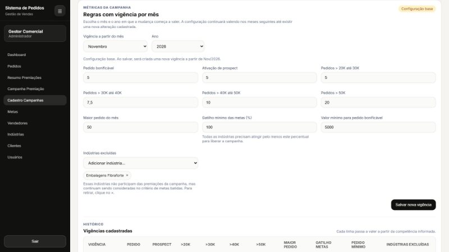
Task: Click the Regras com vigência por mês heading
Action: 121,15
